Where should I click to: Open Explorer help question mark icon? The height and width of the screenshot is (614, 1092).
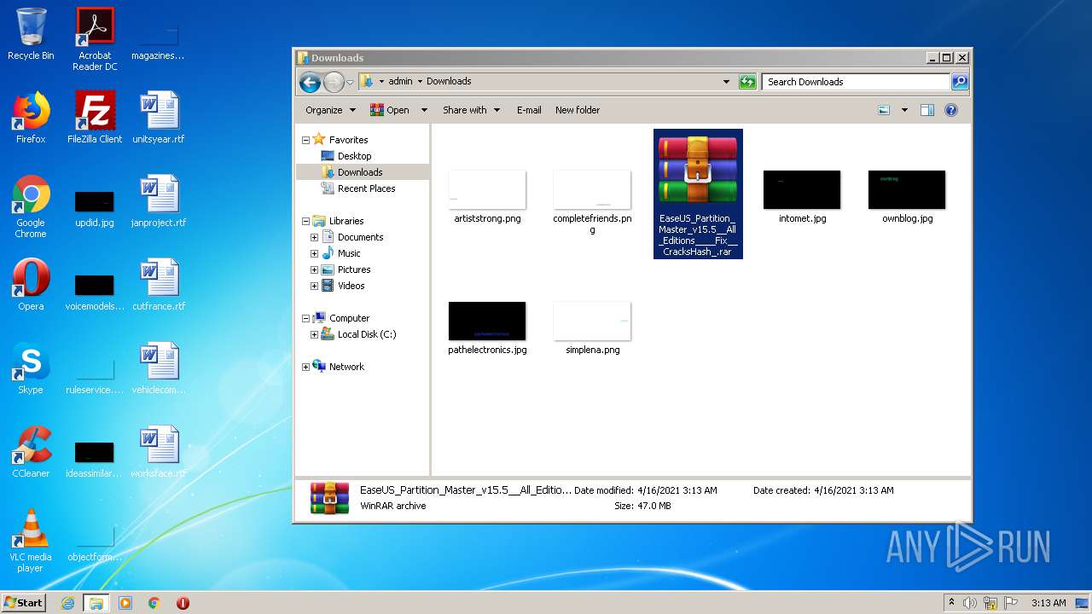coord(951,110)
